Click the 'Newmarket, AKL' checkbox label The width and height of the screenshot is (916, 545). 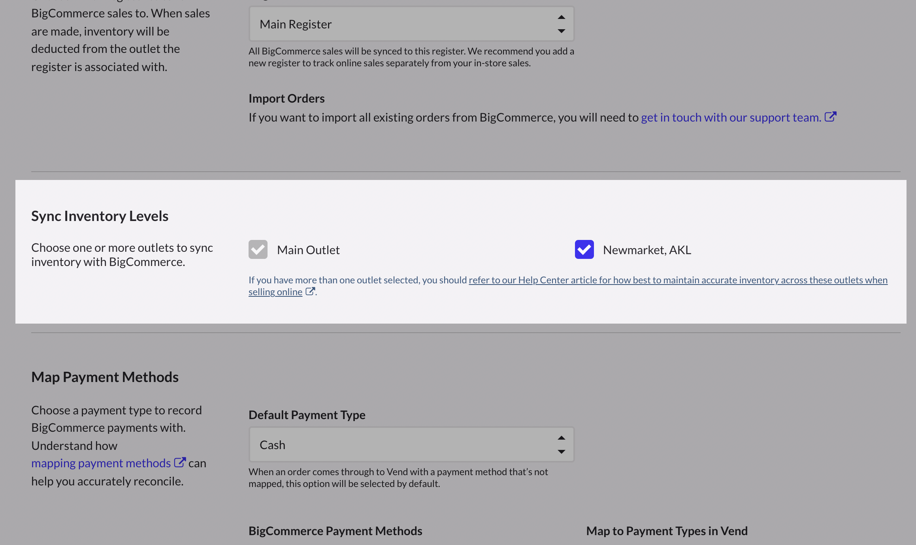pyautogui.click(x=647, y=250)
